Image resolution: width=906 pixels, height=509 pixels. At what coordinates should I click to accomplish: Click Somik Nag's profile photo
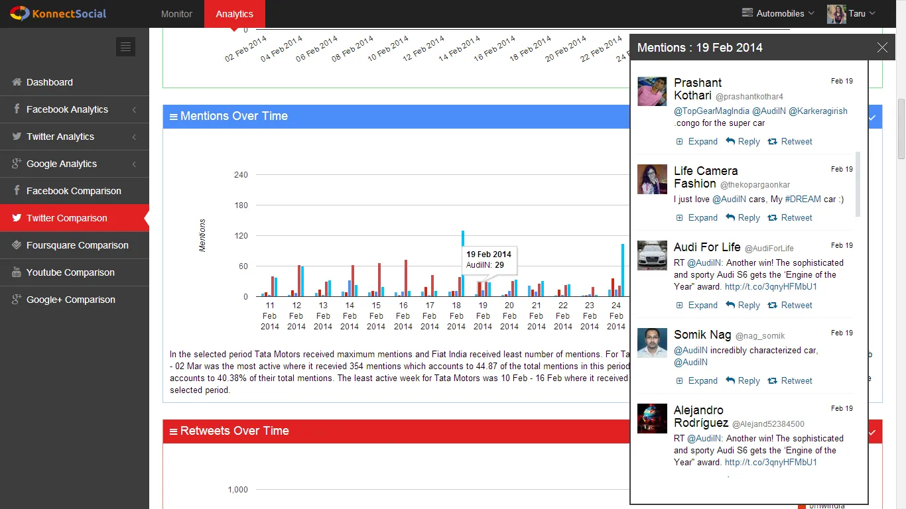pyautogui.click(x=652, y=343)
